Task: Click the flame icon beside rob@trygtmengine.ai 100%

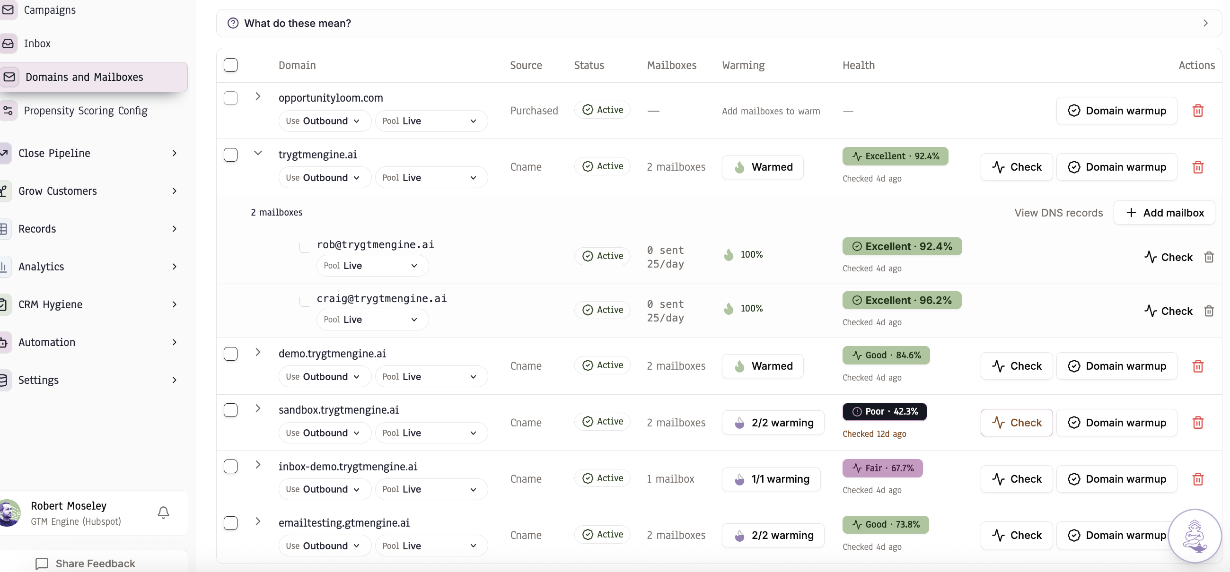Action: tap(728, 255)
